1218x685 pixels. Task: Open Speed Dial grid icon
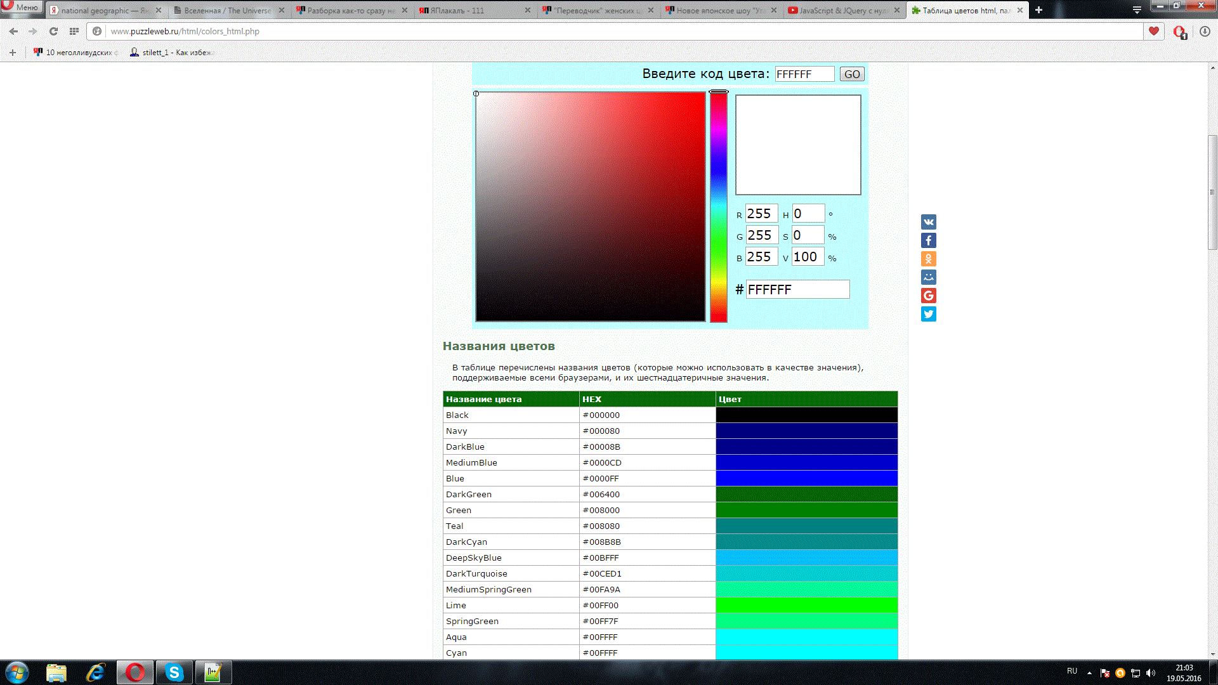[x=74, y=31]
